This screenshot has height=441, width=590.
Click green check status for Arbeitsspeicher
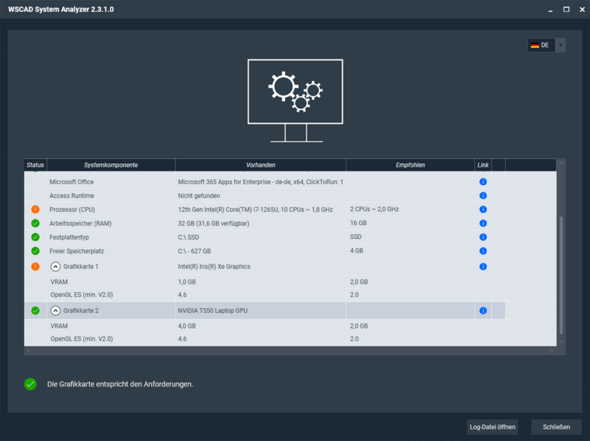pyautogui.click(x=35, y=223)
